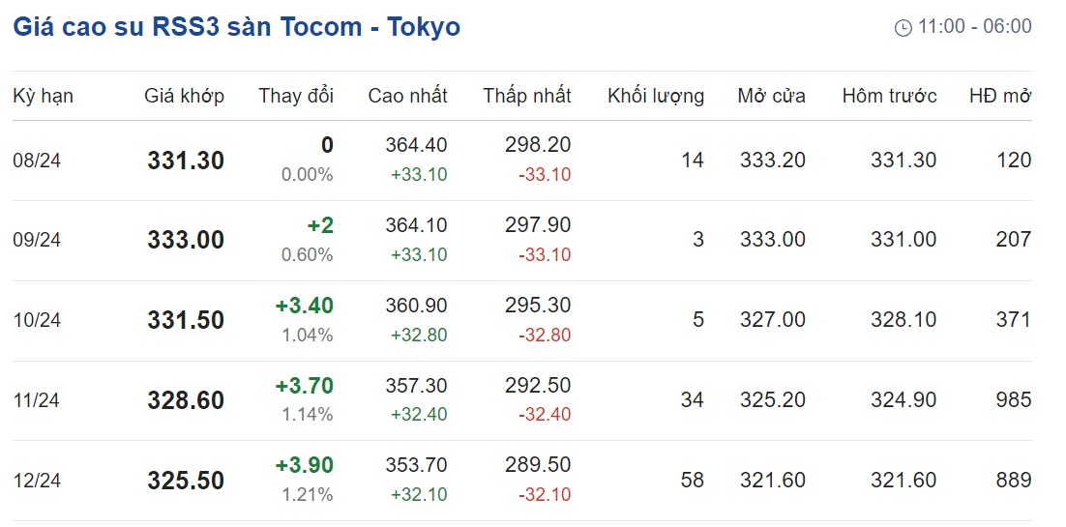Select the 'Kỳ hạn' column header
The height and width of the screenshot is (527, 1066).
tap(43, 96)
